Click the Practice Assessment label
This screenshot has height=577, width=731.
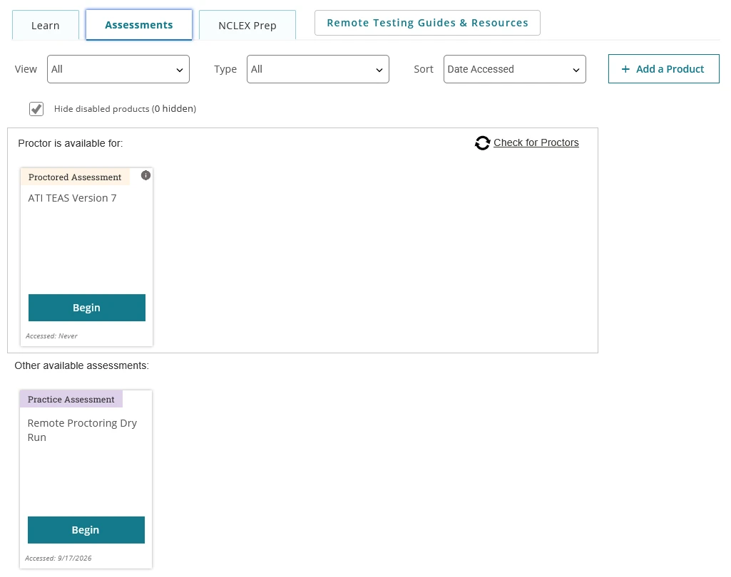[71, 399]
